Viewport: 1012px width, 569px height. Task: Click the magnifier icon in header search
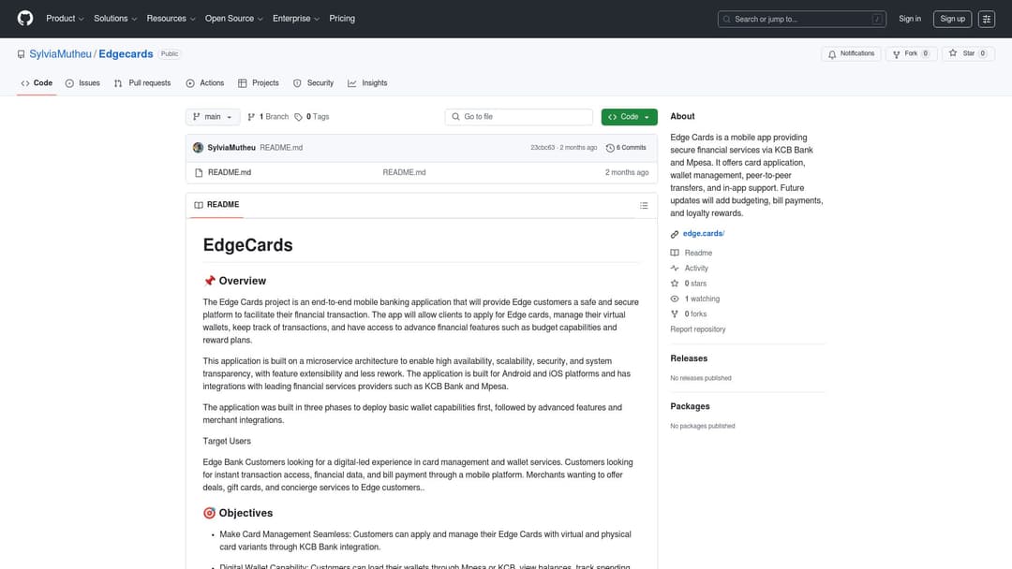coord(727,20)
